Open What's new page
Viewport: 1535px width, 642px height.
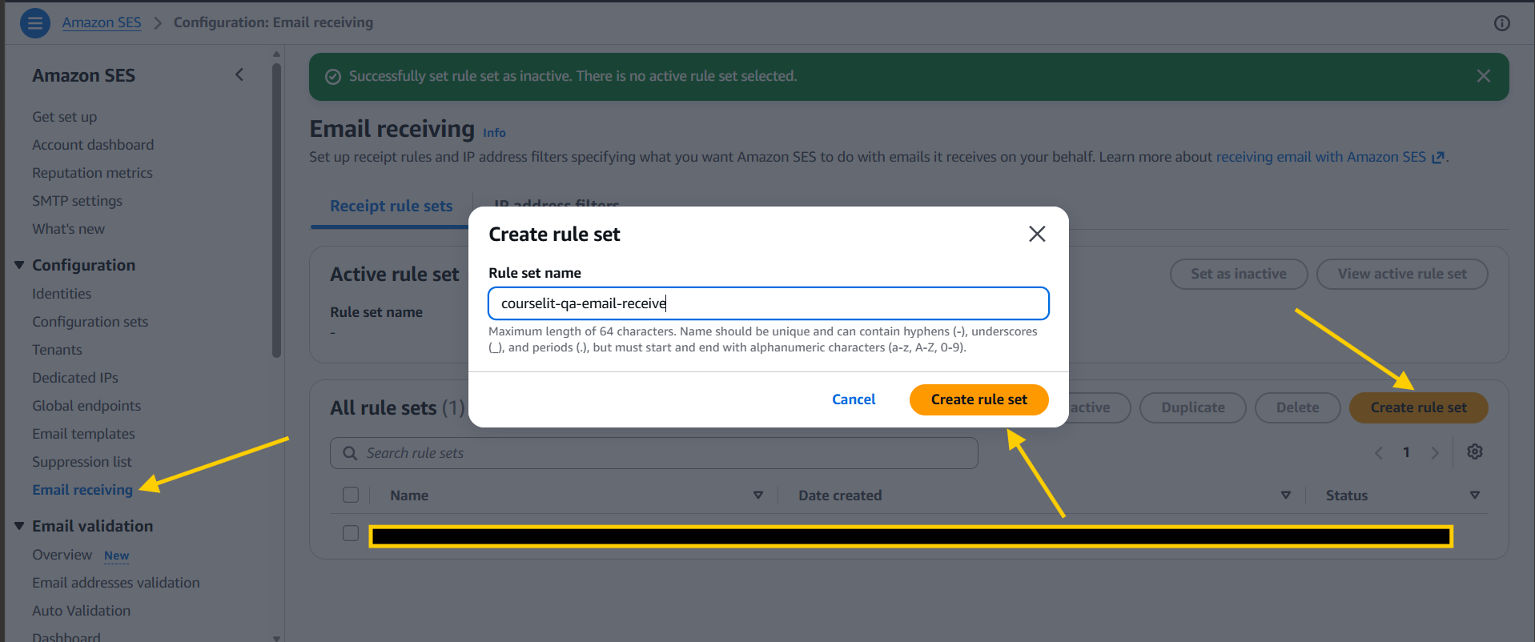[x=68, y=229]
